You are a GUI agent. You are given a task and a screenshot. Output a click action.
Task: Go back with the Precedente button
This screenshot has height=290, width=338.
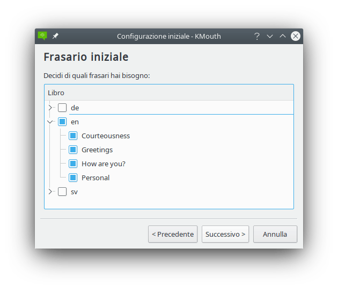[173, 234]
